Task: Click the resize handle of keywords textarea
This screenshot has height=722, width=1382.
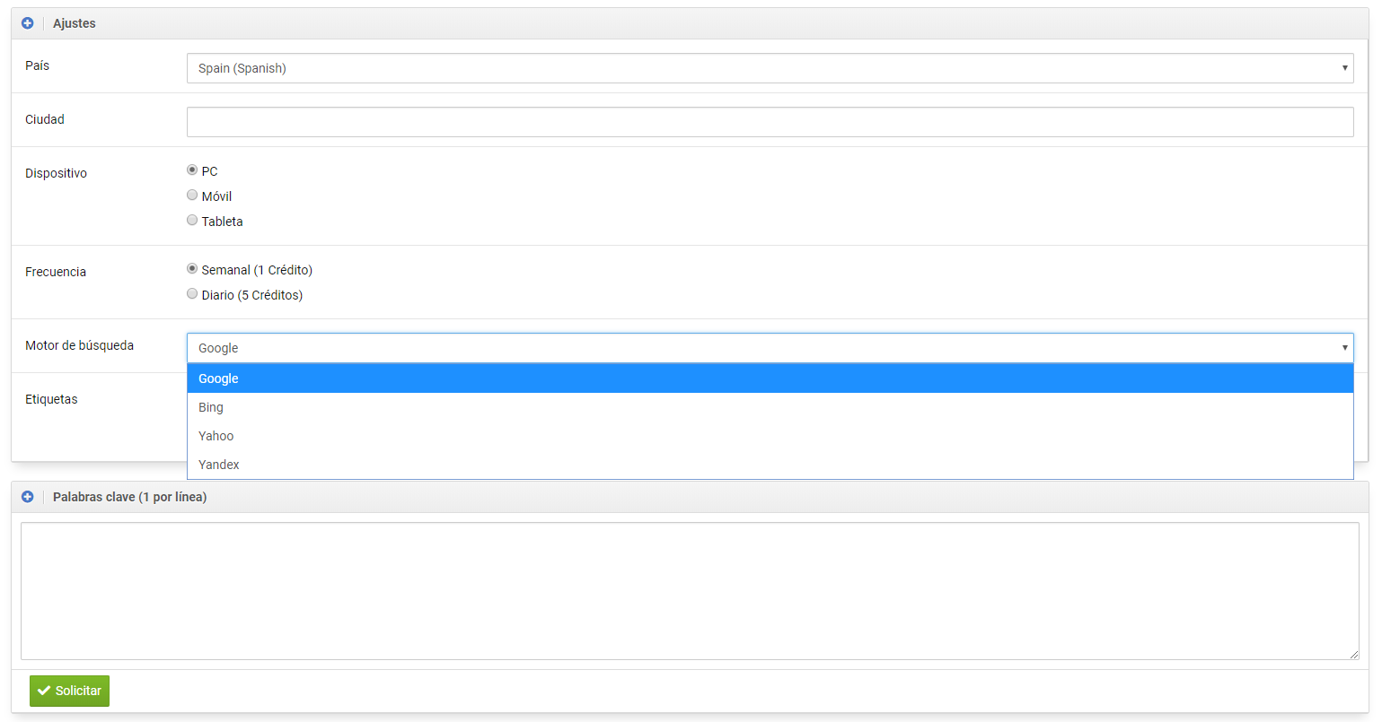Action: [x=1353, y=655]
